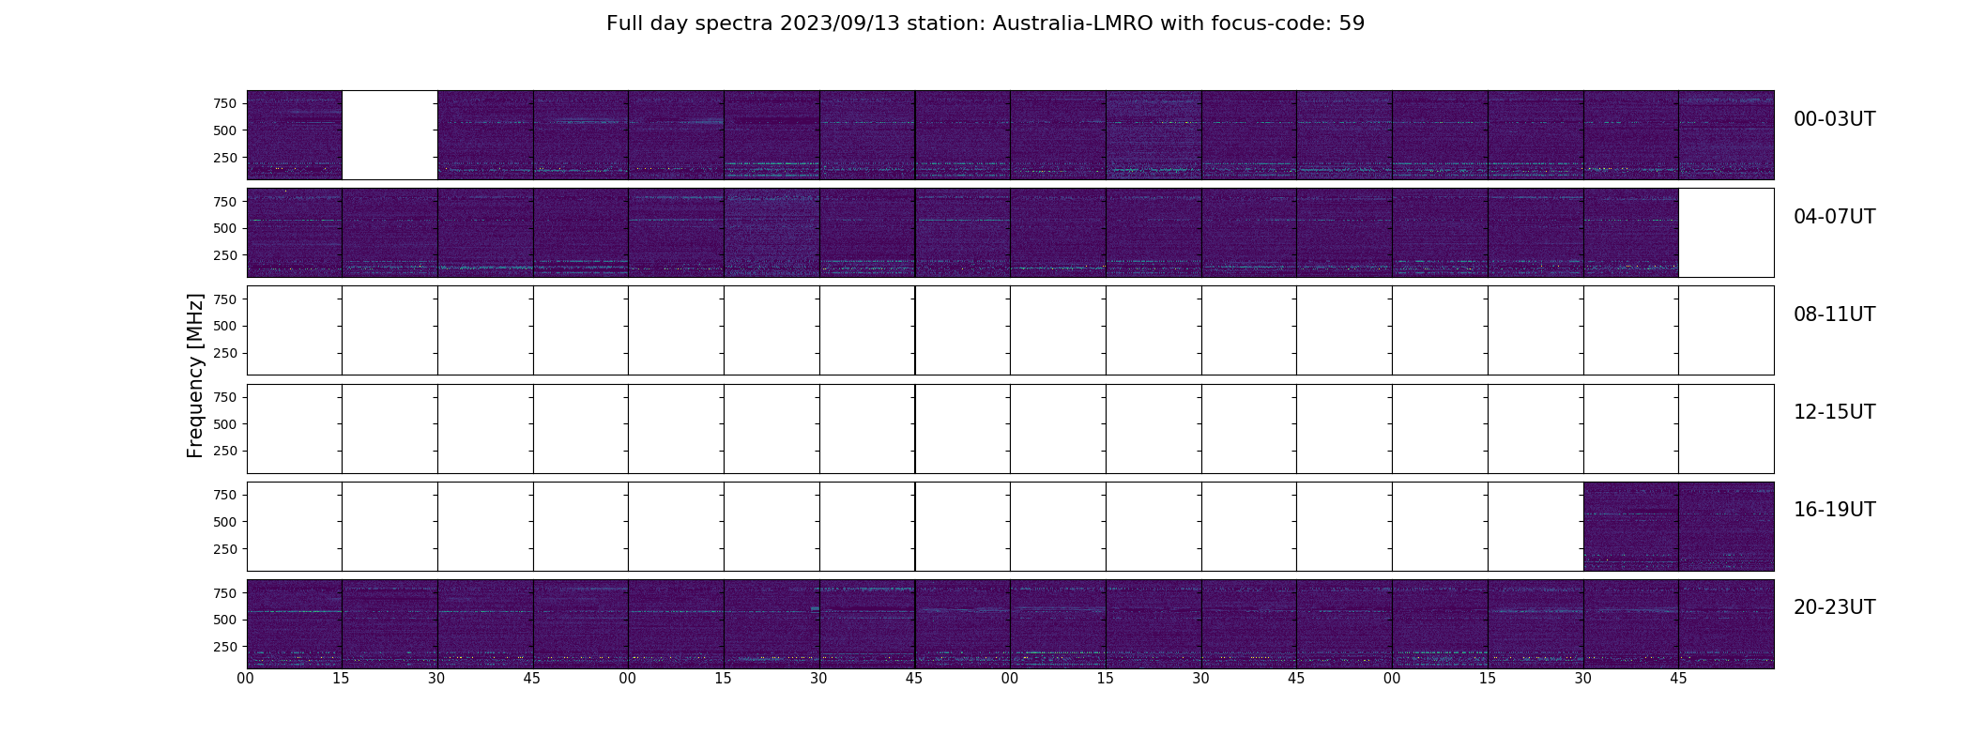1971x751 pixels.
Task: Click the leftmost "00" x-axis tick label
Action: tap(246, 679)
